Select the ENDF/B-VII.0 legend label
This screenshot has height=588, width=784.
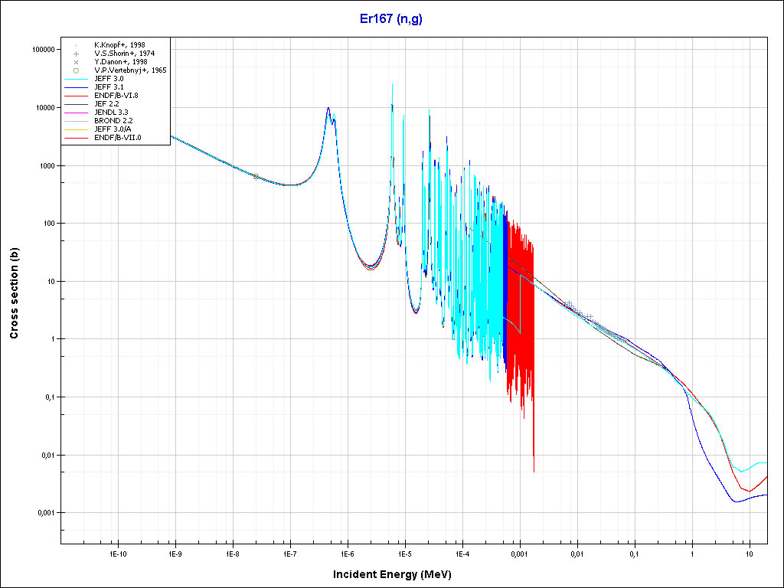click(x=118, y=138)
